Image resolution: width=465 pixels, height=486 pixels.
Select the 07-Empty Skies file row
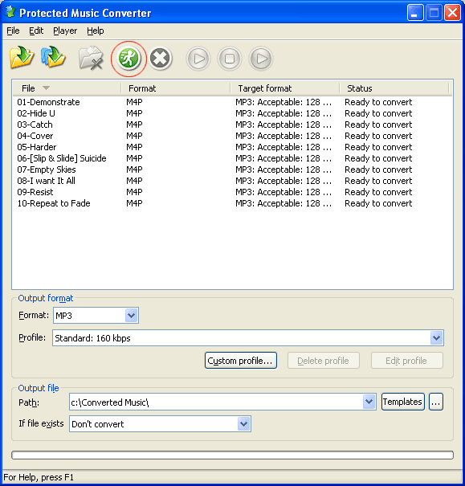[x=232, y=169]
